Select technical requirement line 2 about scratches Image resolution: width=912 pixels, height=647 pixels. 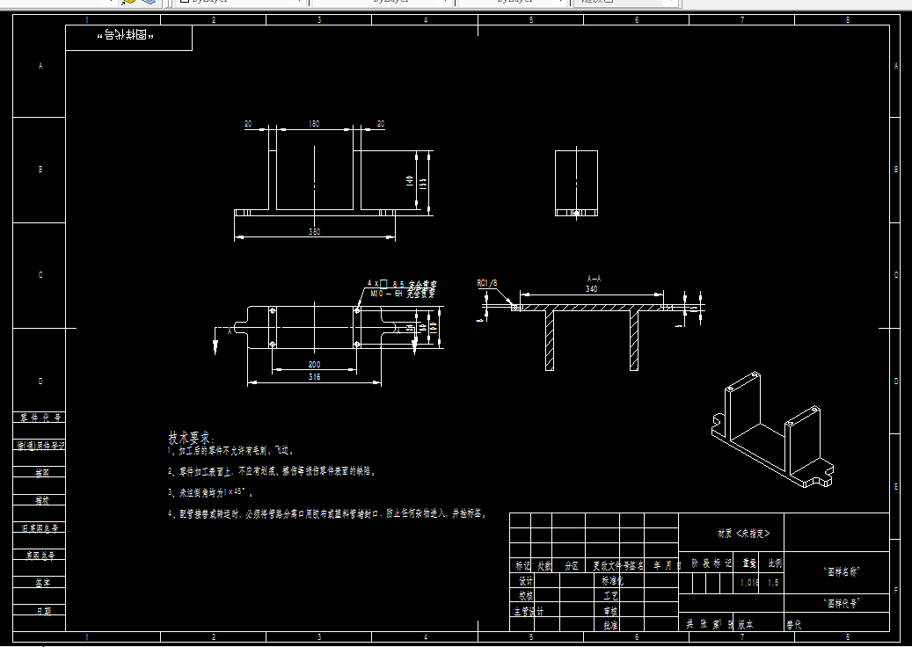[273, 471]
